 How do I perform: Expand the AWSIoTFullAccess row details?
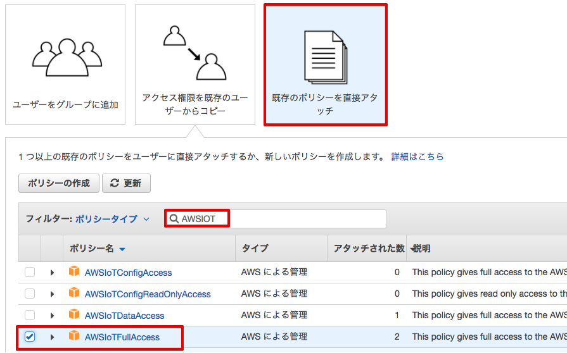[x=52, y=337]
